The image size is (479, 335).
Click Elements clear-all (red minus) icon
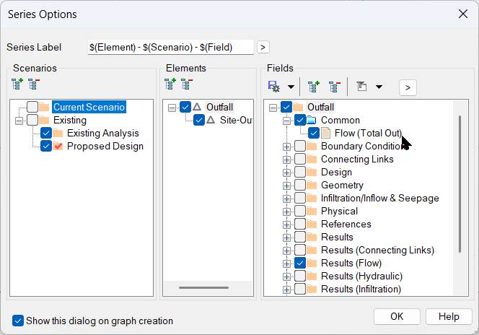(x=187, y=84)
